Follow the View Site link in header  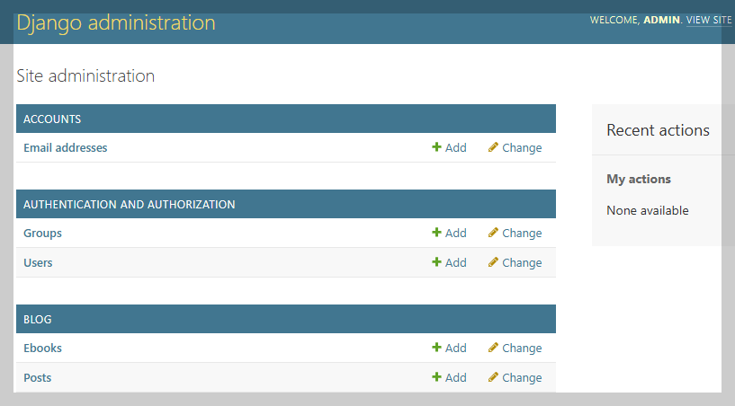coord(709,20)
